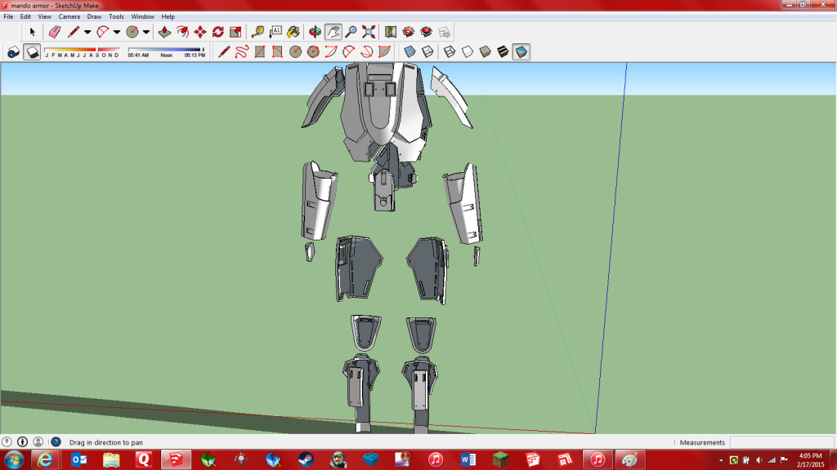Select the Arc tool in top toolbar
This screenshot has width=837, height=470.
click(102, 32)
